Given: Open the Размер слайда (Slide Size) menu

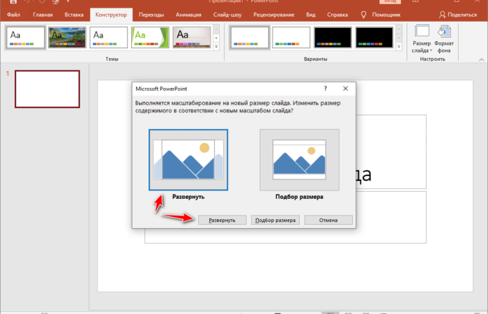Looking at the screenshot, I should click(x=422, y=38).
